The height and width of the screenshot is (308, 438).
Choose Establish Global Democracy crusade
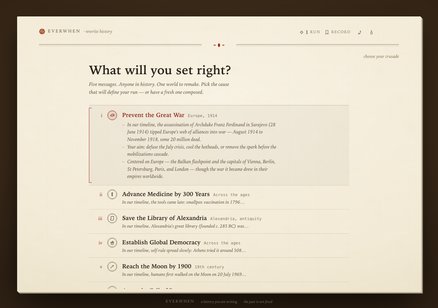[x=161, y=242]
